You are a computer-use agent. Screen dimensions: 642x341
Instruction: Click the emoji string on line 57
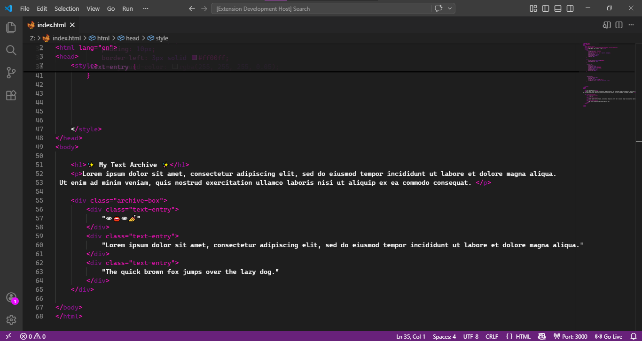[121, 218]
